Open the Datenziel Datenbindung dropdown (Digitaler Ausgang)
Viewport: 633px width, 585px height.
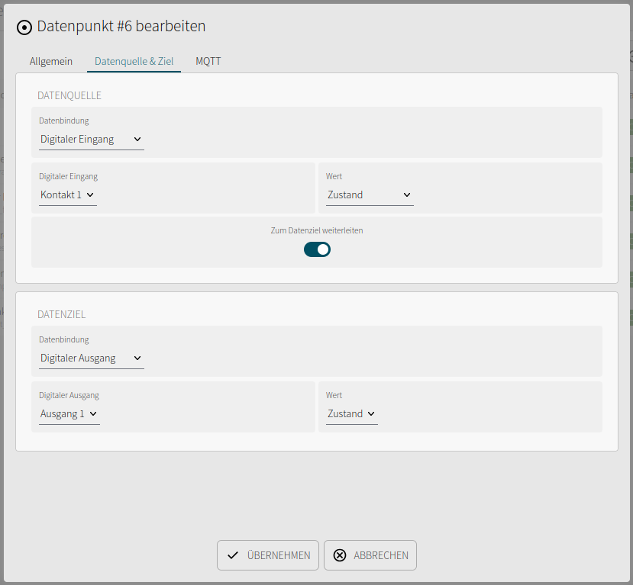click(x=91, y=358)
